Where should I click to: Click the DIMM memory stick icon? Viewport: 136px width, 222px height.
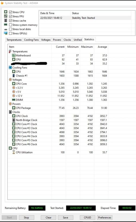click(x=14, y=100)
